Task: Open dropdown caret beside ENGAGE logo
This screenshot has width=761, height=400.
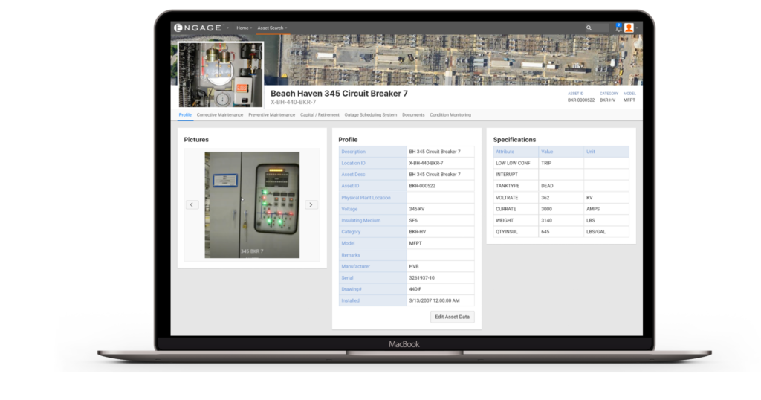Action: [228, 28]
